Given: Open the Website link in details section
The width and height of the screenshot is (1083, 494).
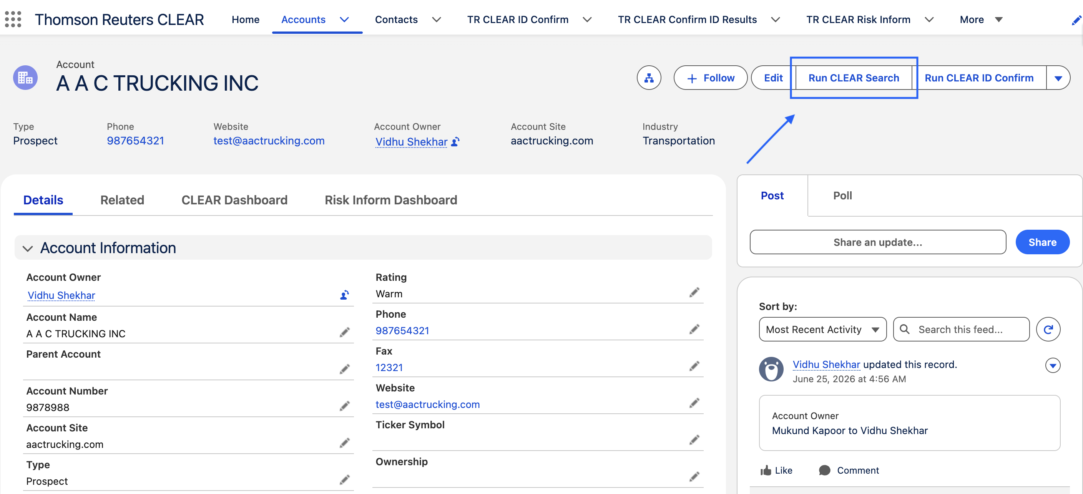Looking at the screenshot, I should tap(428, 404).
